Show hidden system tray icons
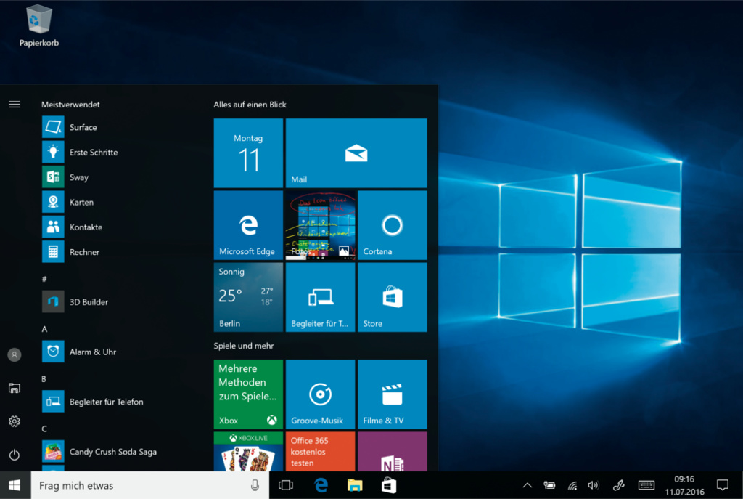This screenshot has height=499, width=743. point(528,485)
